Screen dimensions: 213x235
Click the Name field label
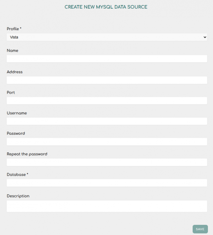[x=13, y=51]
